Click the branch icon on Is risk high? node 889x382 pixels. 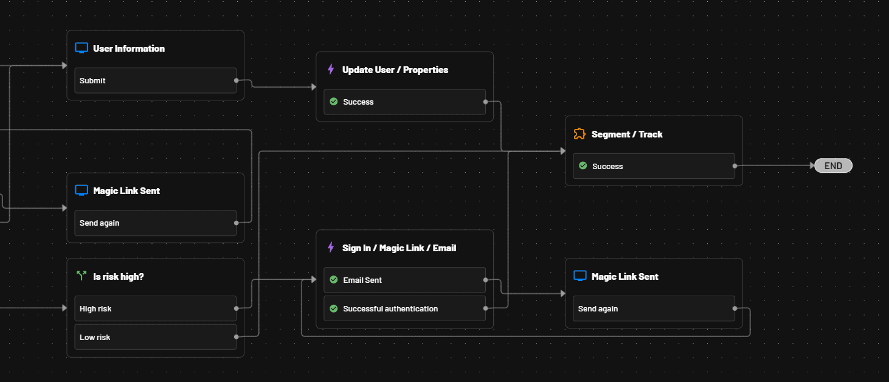pyautogui.click(x=81, y=276)
